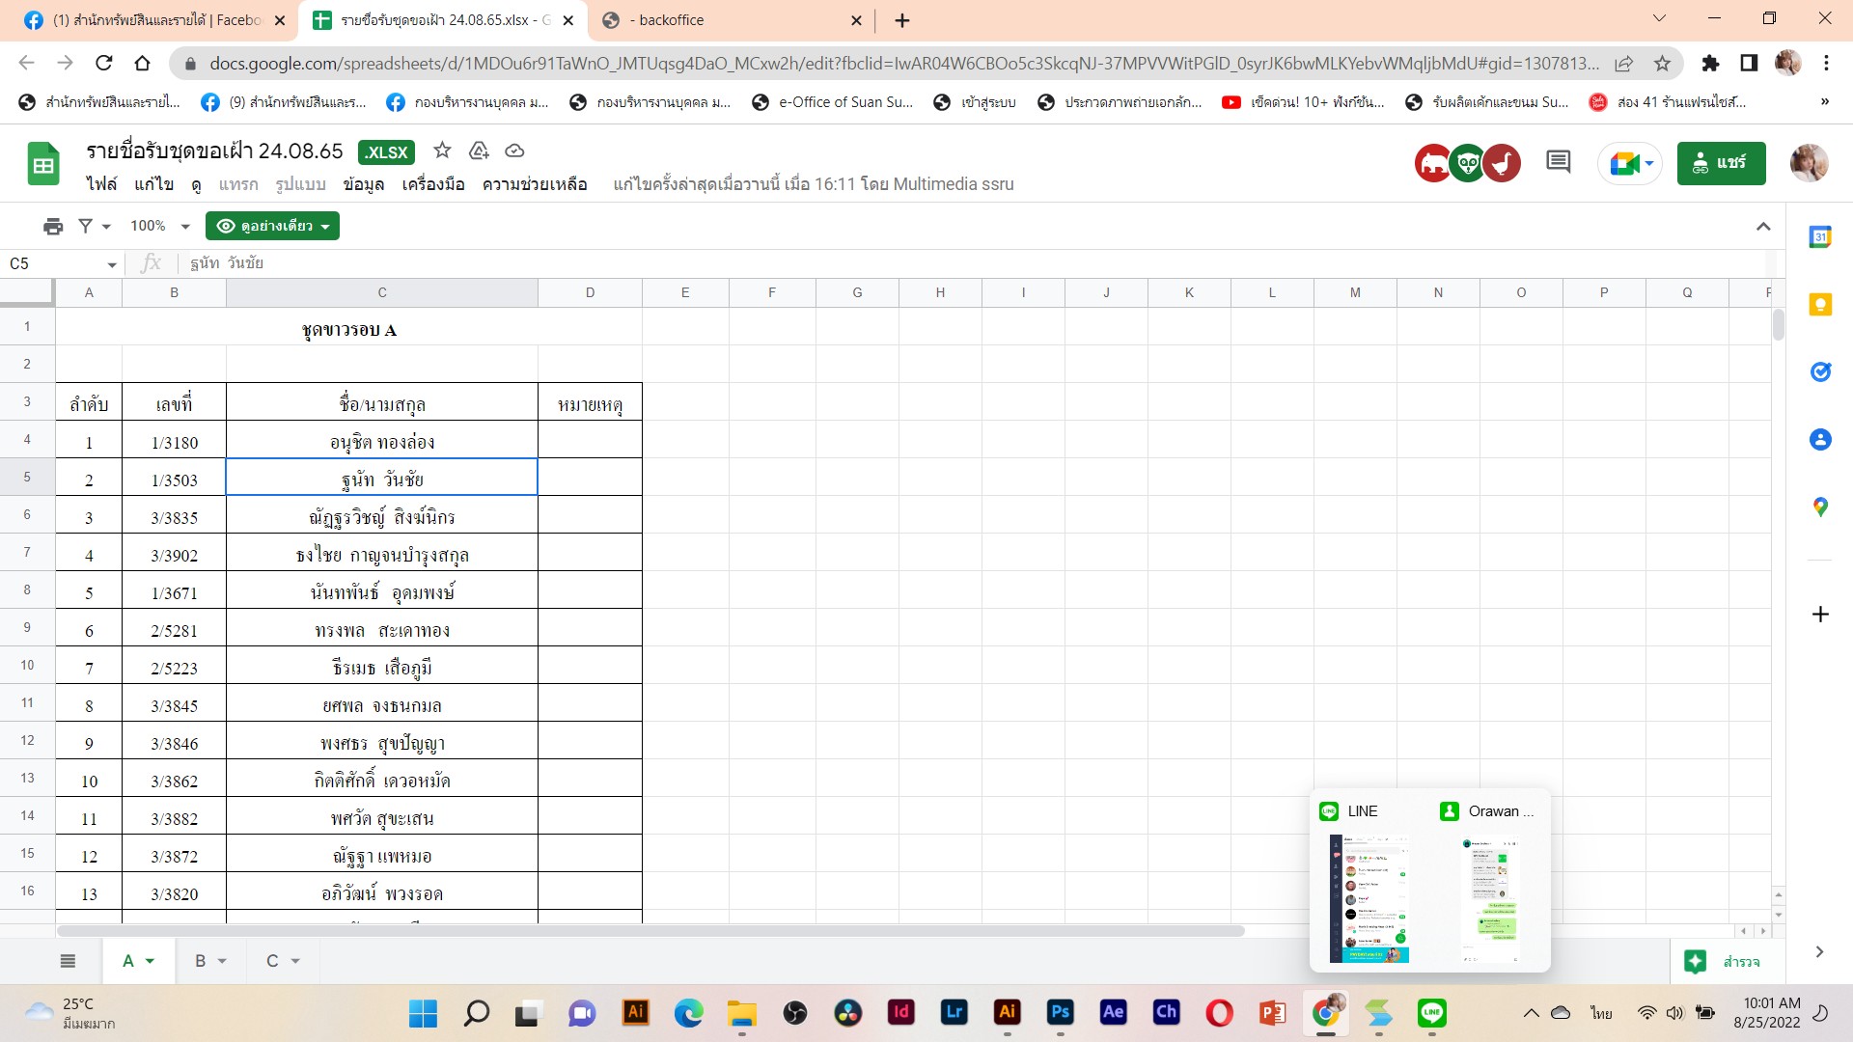Open Google Maps side panel icon

(x=1820, y=507)
